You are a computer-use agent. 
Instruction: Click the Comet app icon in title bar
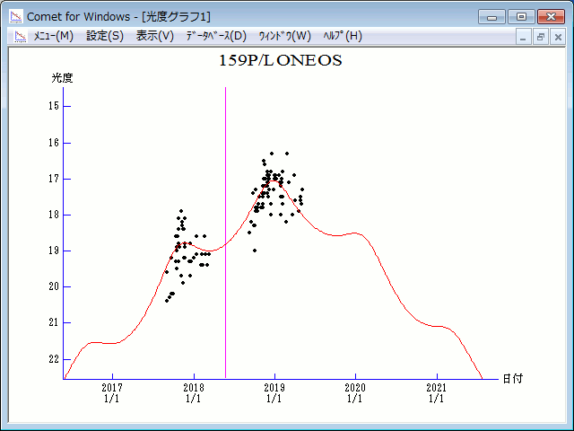(x=15, y=16)
